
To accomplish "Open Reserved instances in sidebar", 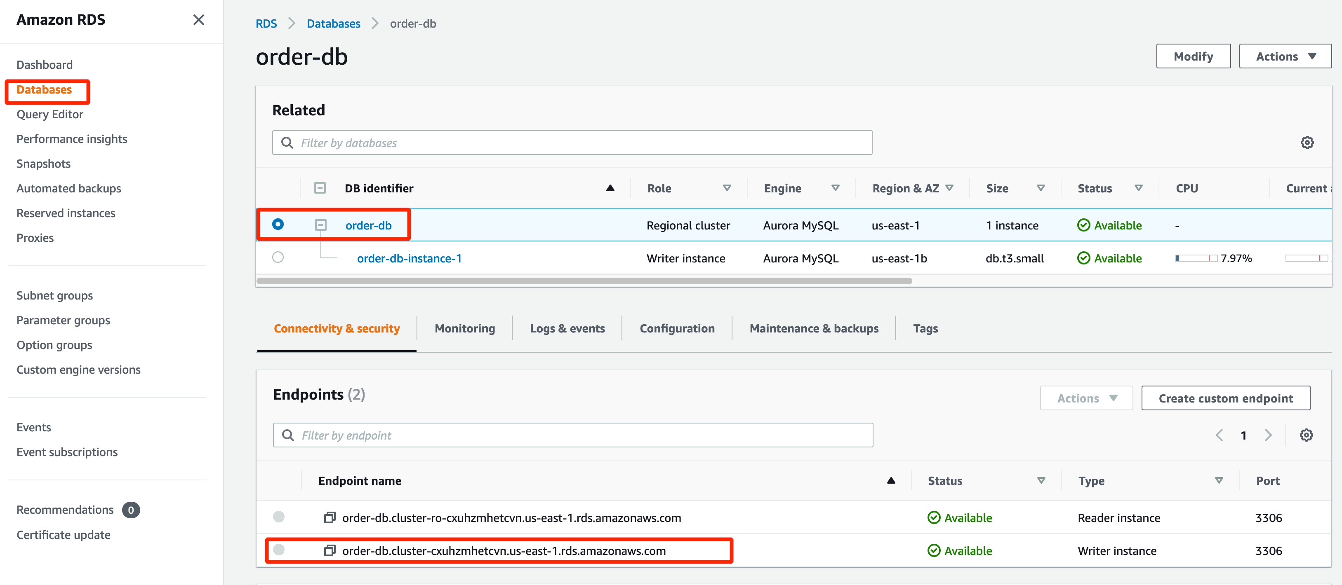I will [x=66, y=213].
